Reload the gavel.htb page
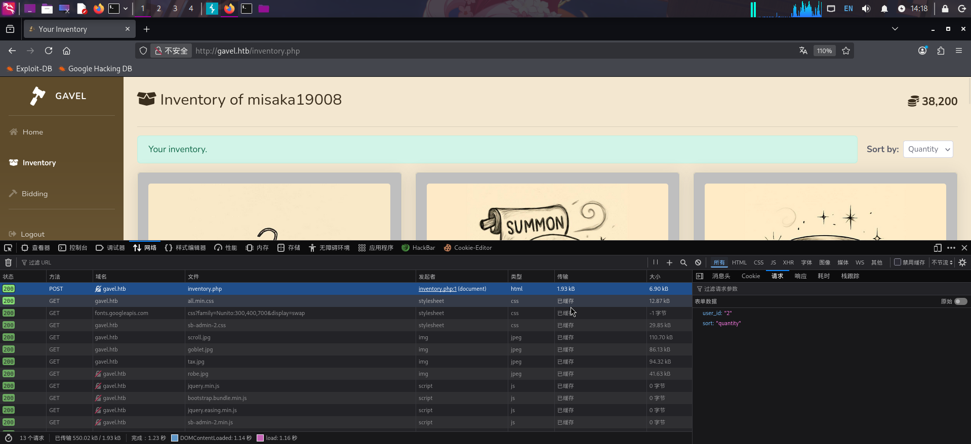This screenshot has height=444, width=971. (49, 51)
